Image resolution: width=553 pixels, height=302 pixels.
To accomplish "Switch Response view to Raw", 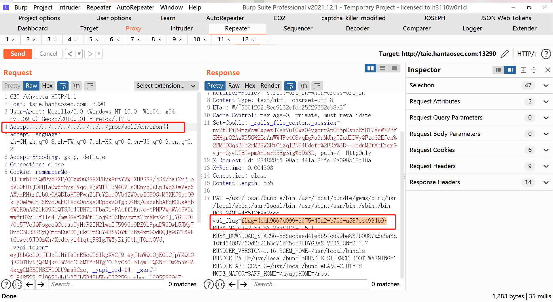I will [x=234, y=86].
